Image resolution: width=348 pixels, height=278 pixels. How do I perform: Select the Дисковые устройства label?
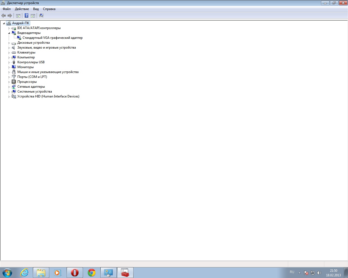pyautogui.click(x=33, y=43)
